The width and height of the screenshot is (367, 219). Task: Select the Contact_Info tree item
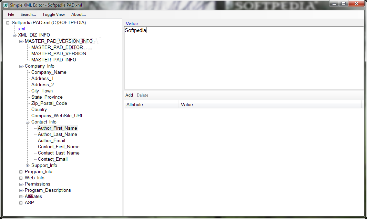coord(44,122)
